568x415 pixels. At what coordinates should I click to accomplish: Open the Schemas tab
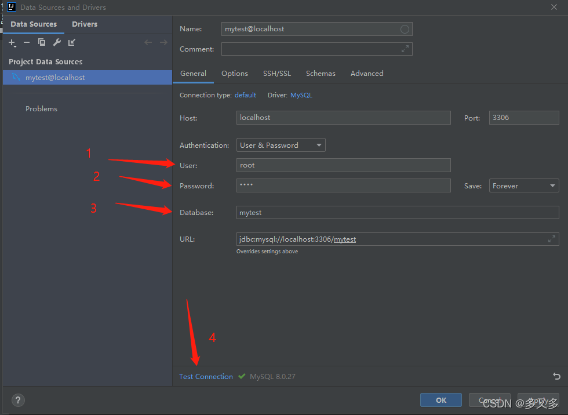[x=321, y=74]
